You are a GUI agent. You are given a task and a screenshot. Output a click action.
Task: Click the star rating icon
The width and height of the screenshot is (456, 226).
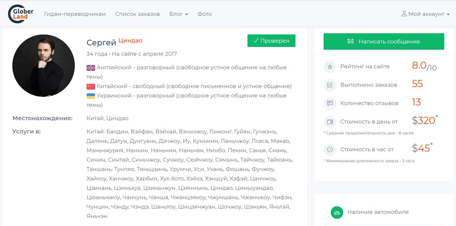click(330, 66)
